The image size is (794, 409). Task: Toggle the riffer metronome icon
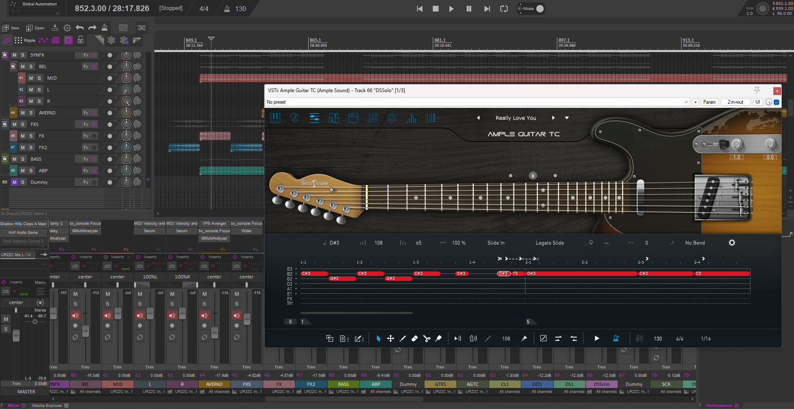click(616, 338)
